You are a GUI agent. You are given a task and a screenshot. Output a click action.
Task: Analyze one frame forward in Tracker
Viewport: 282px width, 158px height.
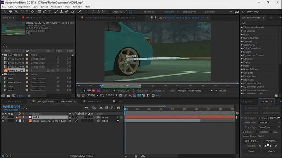(276, 146)
